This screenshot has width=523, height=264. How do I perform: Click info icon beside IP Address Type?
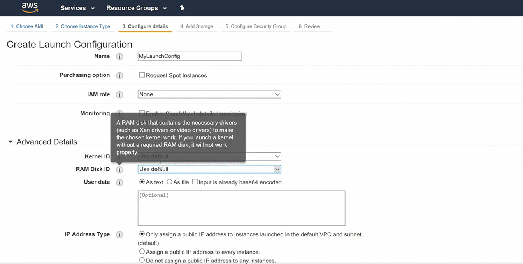(119, 235)
